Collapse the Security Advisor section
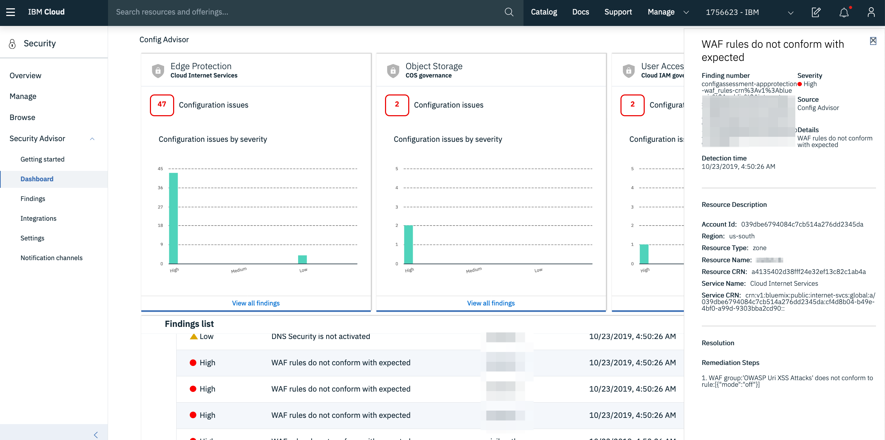Image resolution: width=885 pixels, height=440 pixels. coord(92,139)
